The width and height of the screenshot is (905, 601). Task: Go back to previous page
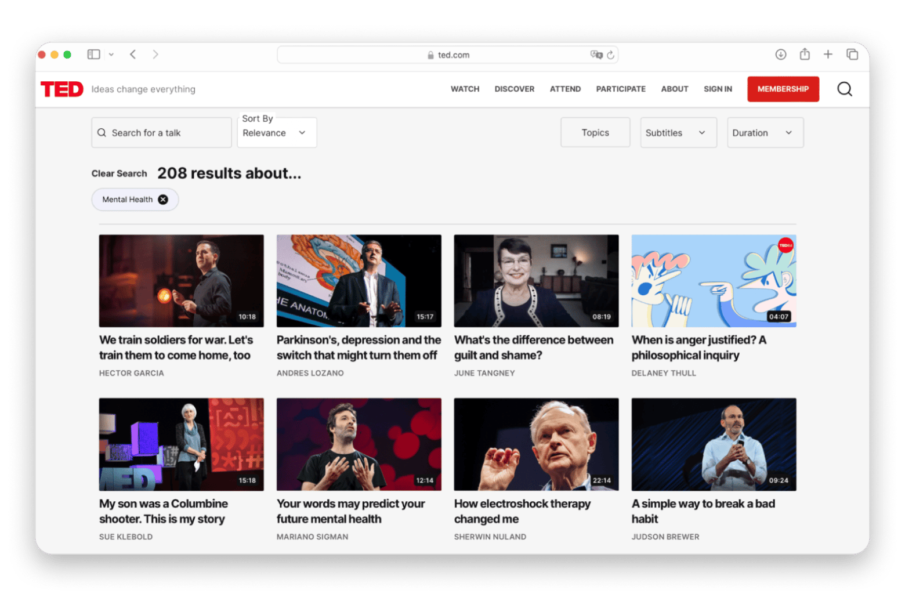pos(133,55)
